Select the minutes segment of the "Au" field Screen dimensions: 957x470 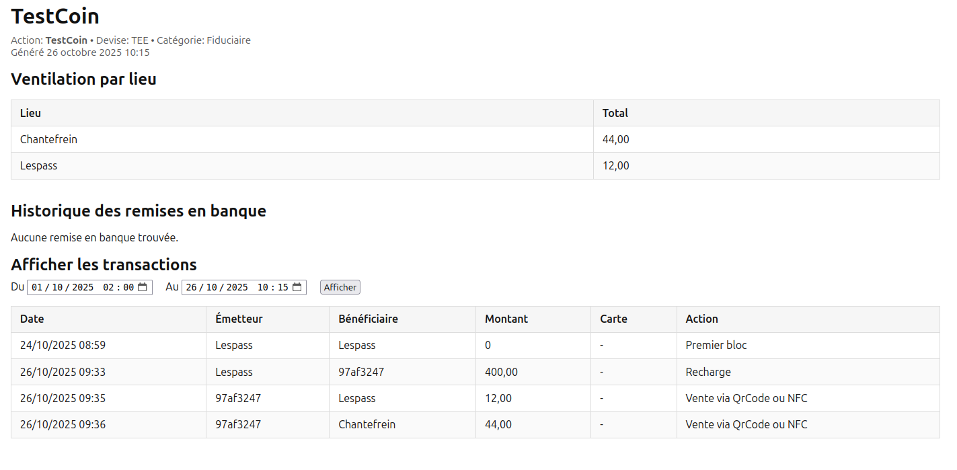click(283, 287)
